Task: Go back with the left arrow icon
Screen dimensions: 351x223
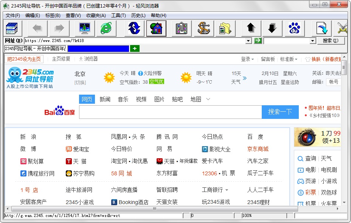Action: 37,28
